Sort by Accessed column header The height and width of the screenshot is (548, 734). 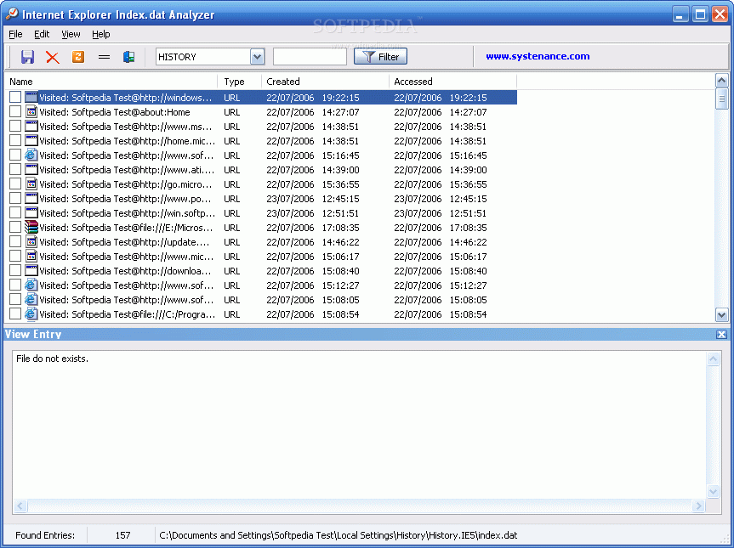pyautogui.click(x=452, y=82)
